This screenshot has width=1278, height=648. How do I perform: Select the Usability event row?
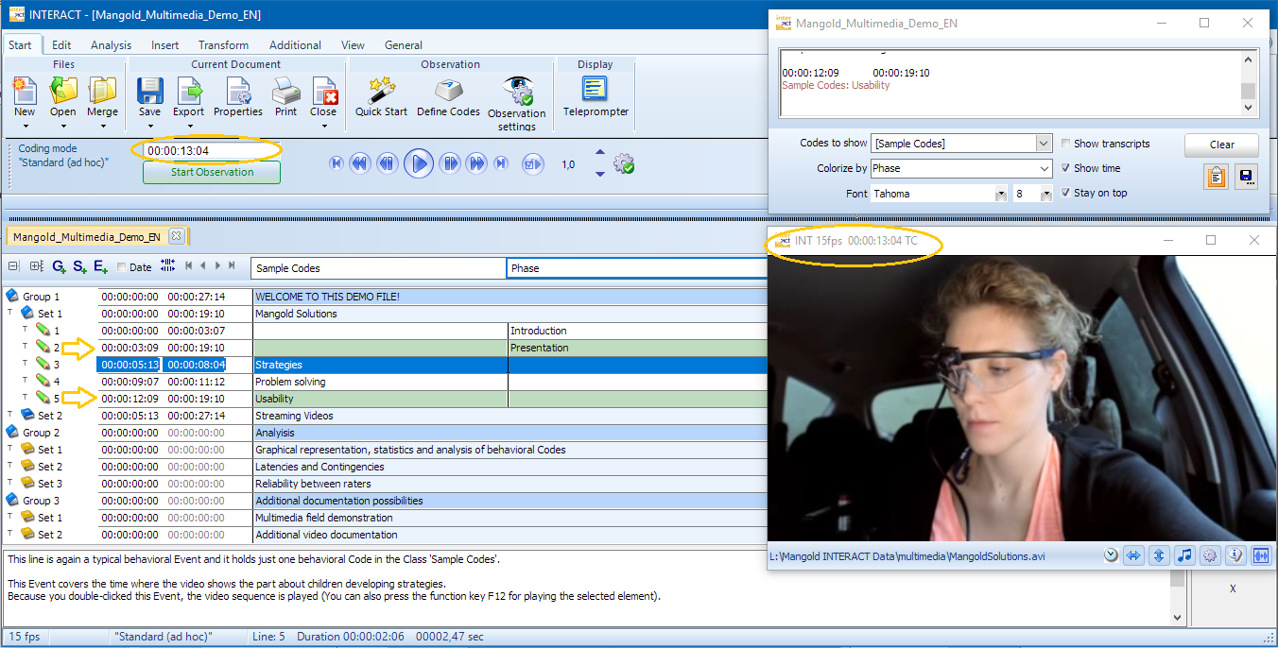[378, 399]
